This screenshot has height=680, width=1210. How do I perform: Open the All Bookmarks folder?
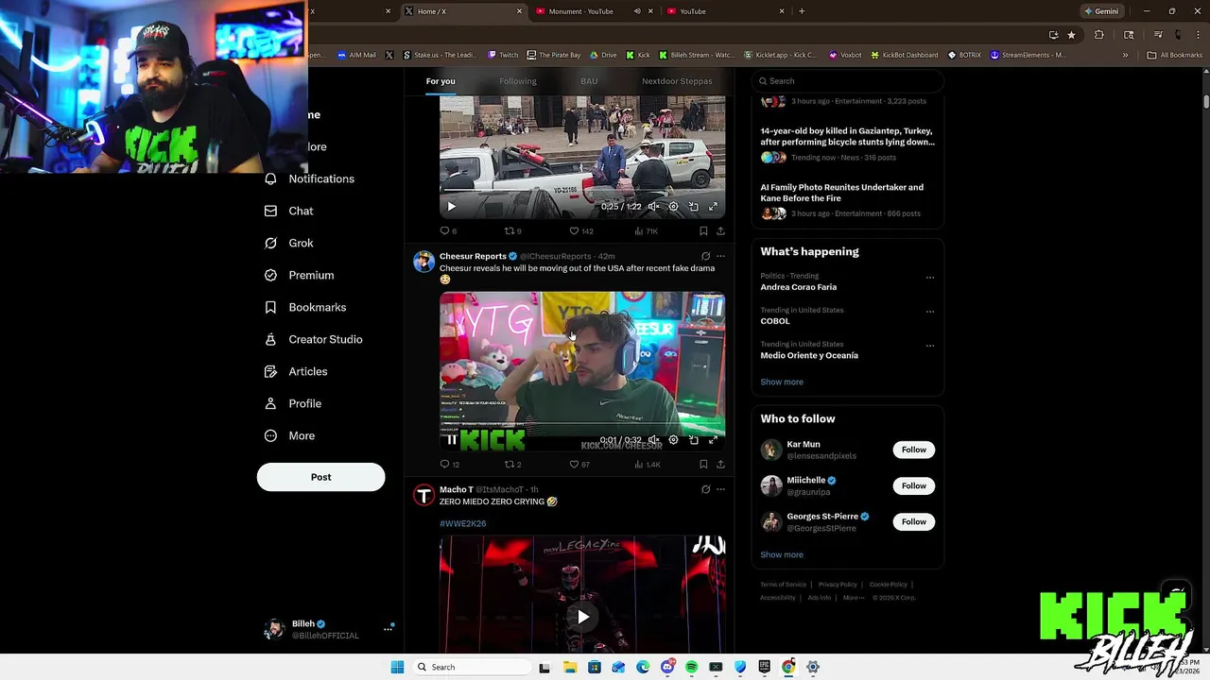tap(1174, 55)
